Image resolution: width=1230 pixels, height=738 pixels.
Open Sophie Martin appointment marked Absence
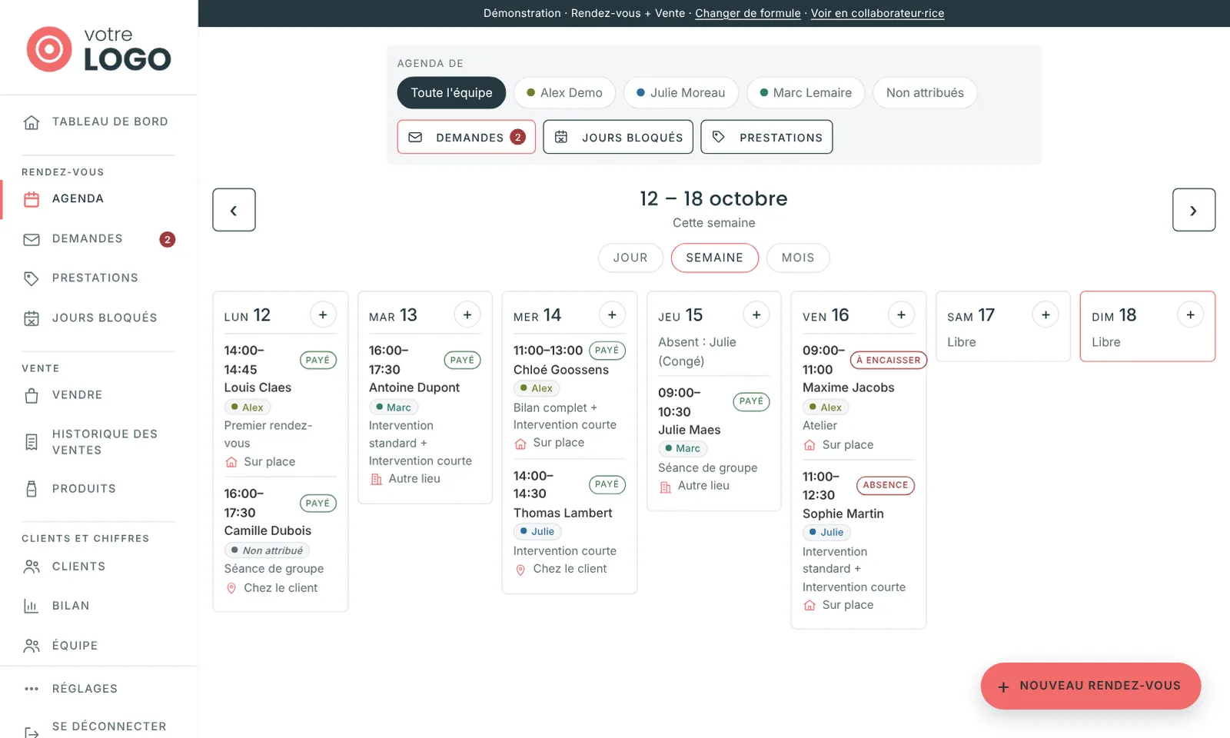pyautogui.click(x=859, y=540)
